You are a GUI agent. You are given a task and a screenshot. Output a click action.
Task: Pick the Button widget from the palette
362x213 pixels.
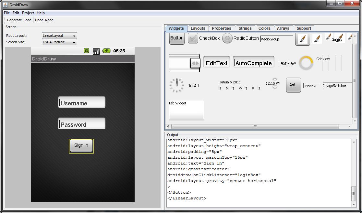177,38
